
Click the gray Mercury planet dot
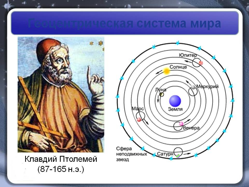coord(193,87)
